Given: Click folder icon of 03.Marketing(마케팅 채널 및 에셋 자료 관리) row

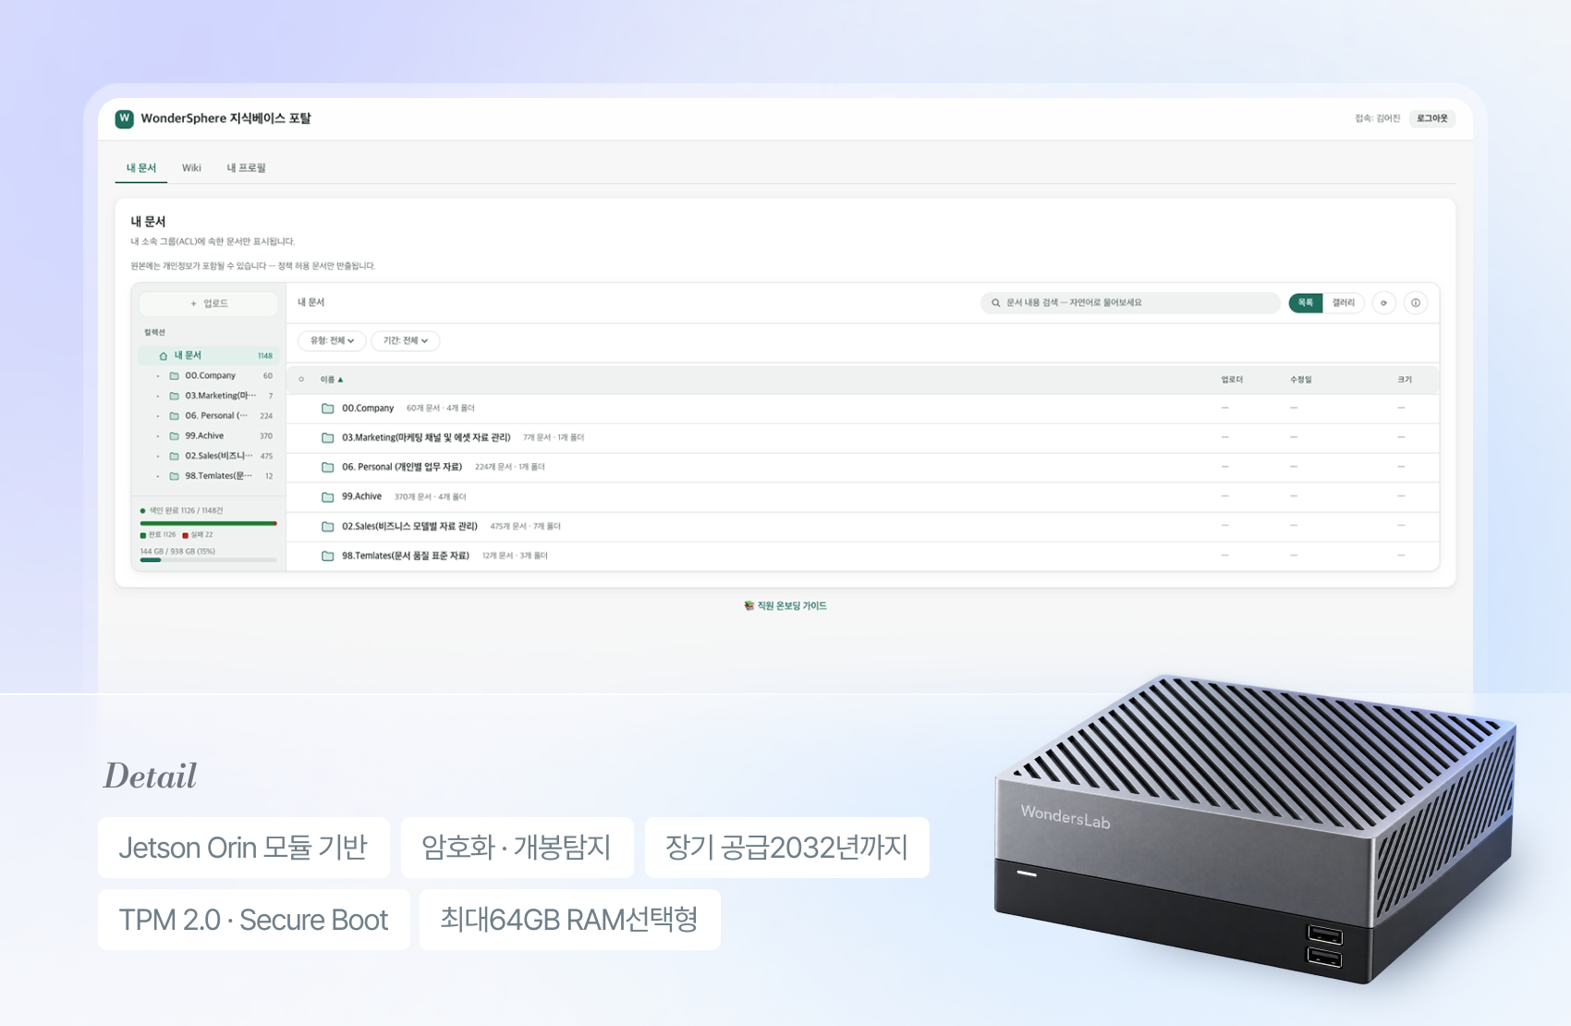Looking at the screenshot, I should [x=327, y=438].
